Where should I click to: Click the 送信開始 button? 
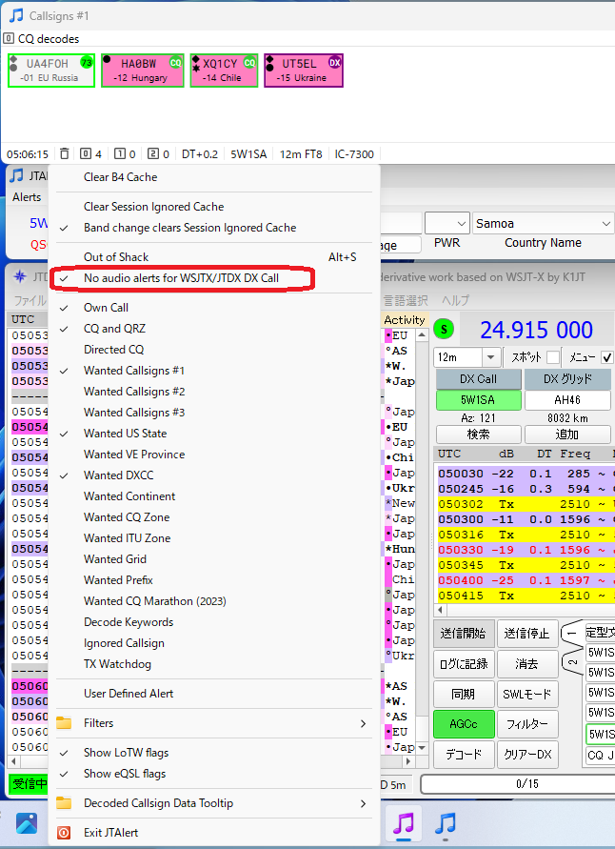[x=464, y=634]
